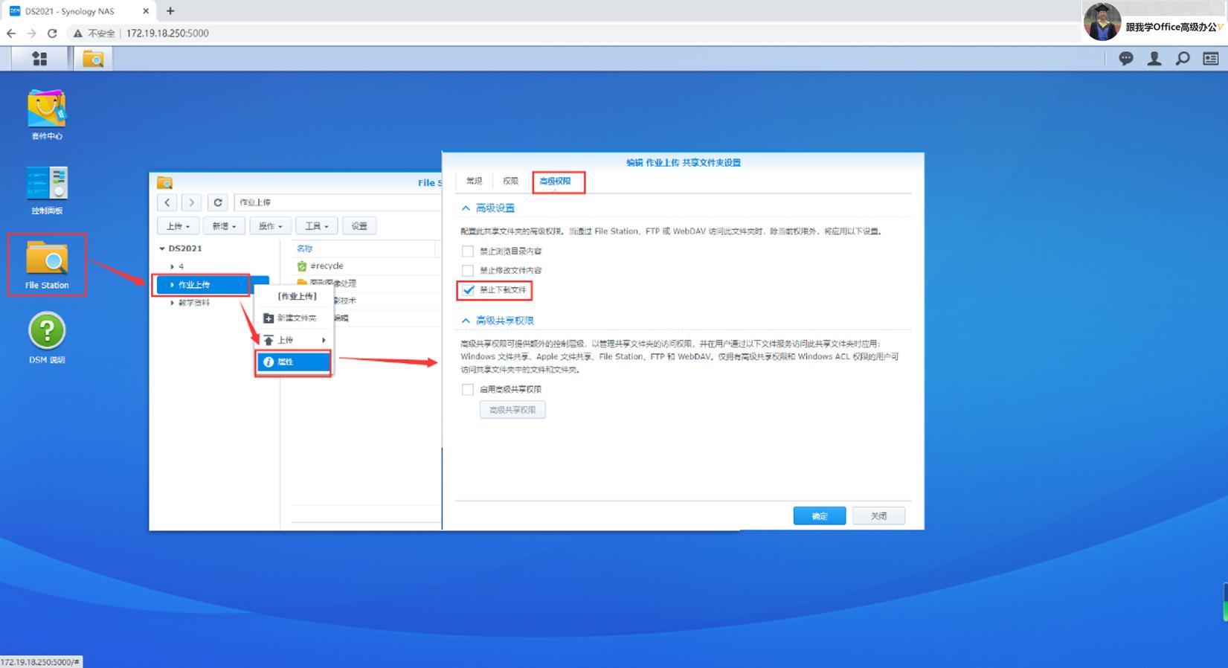Go forward in File Station navigation
The image size is (1228, 668).
point(191,202)
